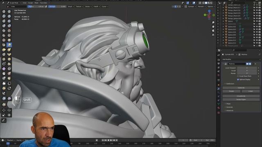Switch to rendered viewport shading
Screen dimensions: 262x147
(211, 3)
